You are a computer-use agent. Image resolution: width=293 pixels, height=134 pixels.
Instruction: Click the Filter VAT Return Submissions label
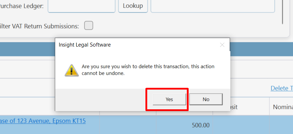point(39,26)
